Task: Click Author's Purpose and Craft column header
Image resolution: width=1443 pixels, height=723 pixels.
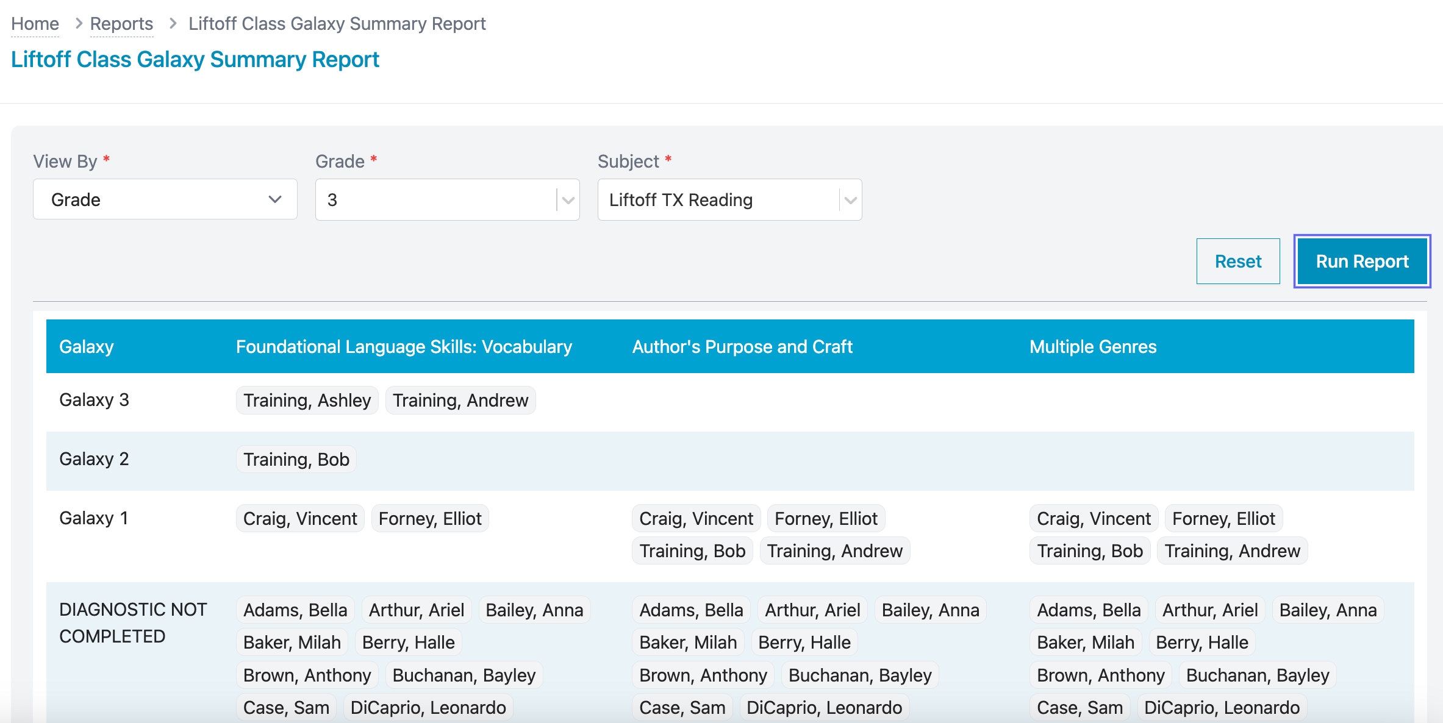Action: (x=742, y=347)
